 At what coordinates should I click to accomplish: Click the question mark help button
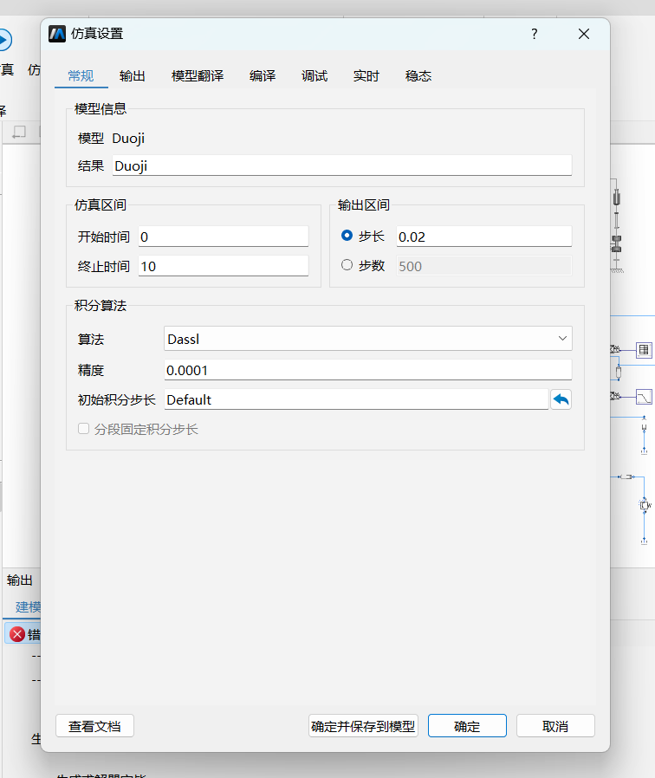coord(535,34)
